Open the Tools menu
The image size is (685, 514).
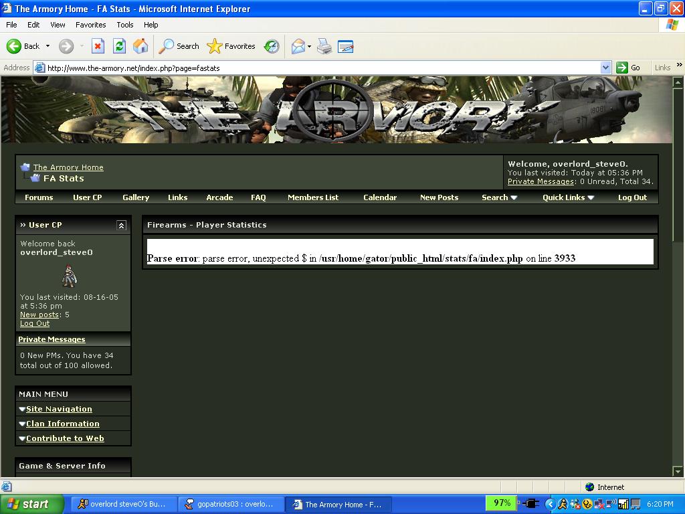point(125,25)
